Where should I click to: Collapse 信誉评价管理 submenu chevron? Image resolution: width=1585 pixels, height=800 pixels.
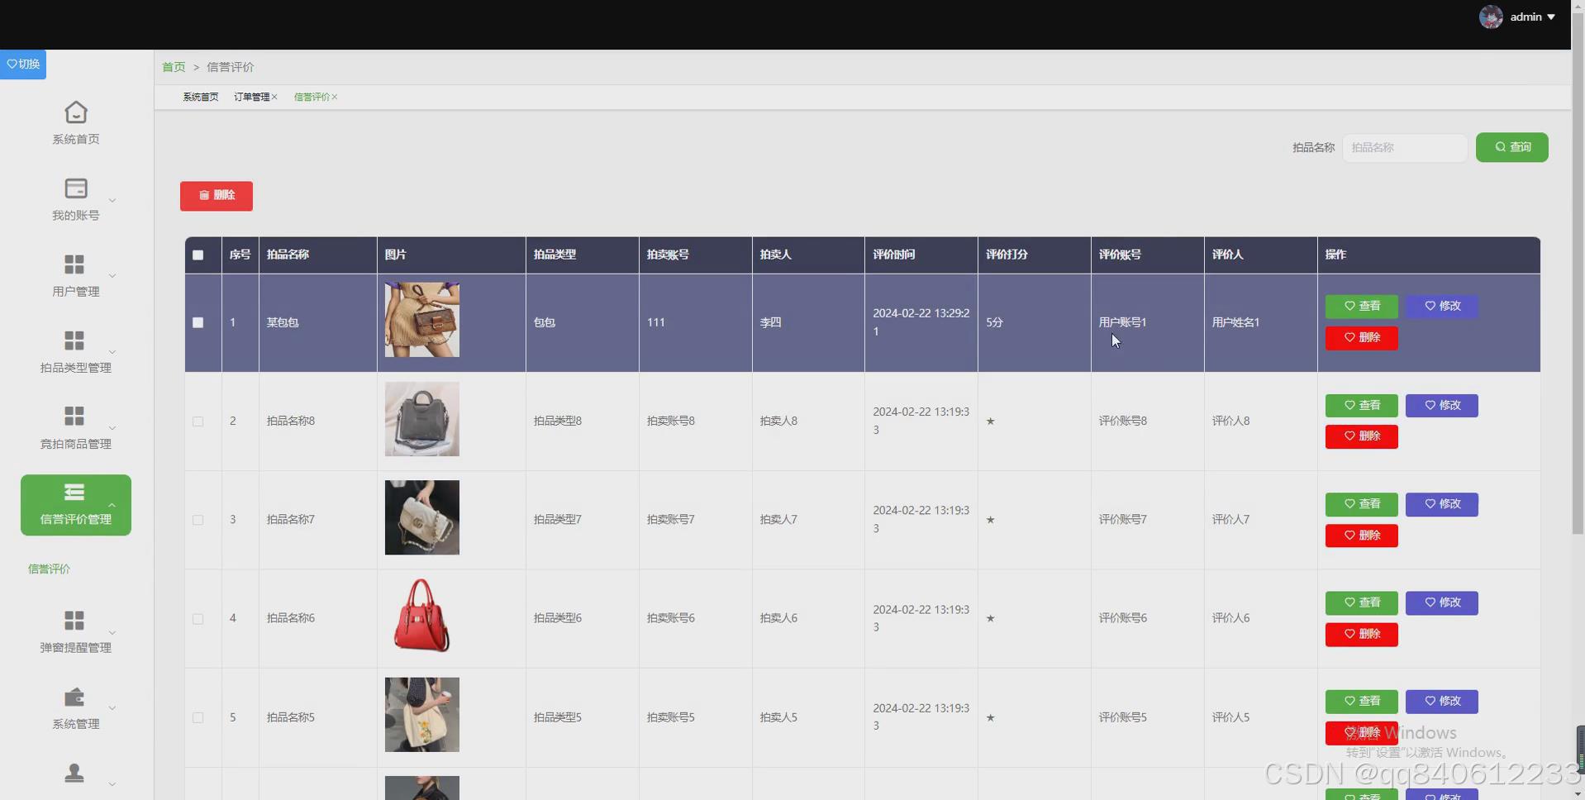point(112,504)
